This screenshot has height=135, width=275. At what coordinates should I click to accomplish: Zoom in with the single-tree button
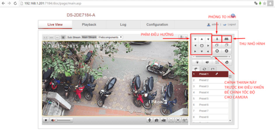coord(217,39)
